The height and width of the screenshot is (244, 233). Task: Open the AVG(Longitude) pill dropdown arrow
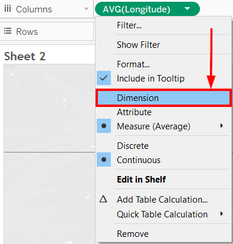187,9
